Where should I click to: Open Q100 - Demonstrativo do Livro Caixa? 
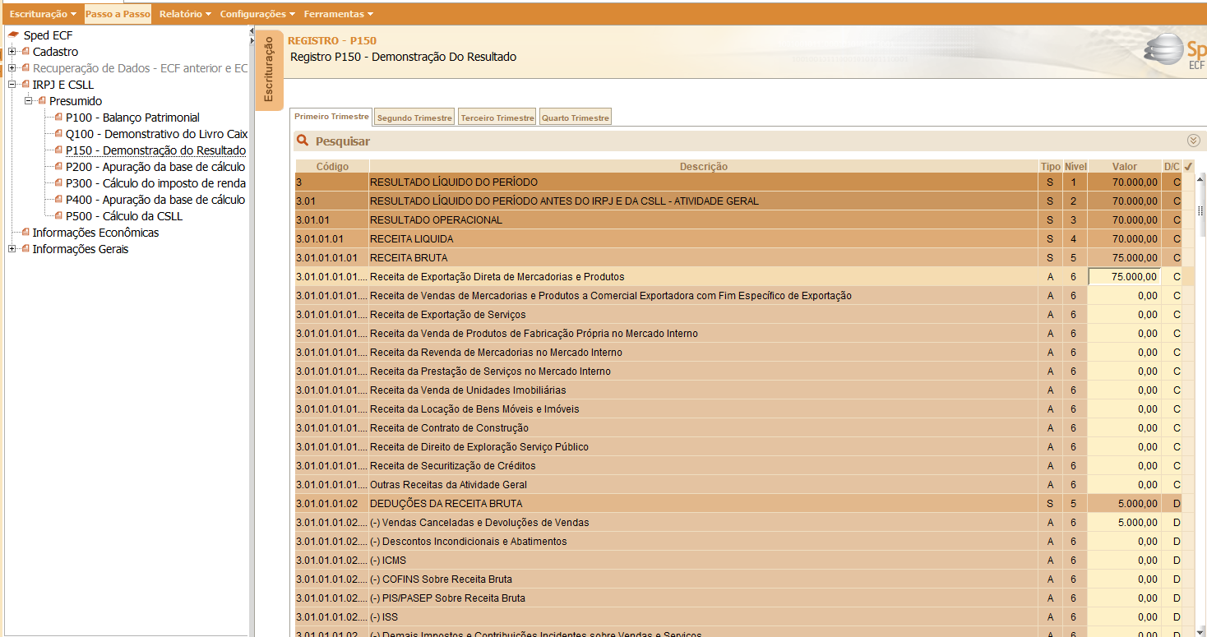click(x=156, y=134)
